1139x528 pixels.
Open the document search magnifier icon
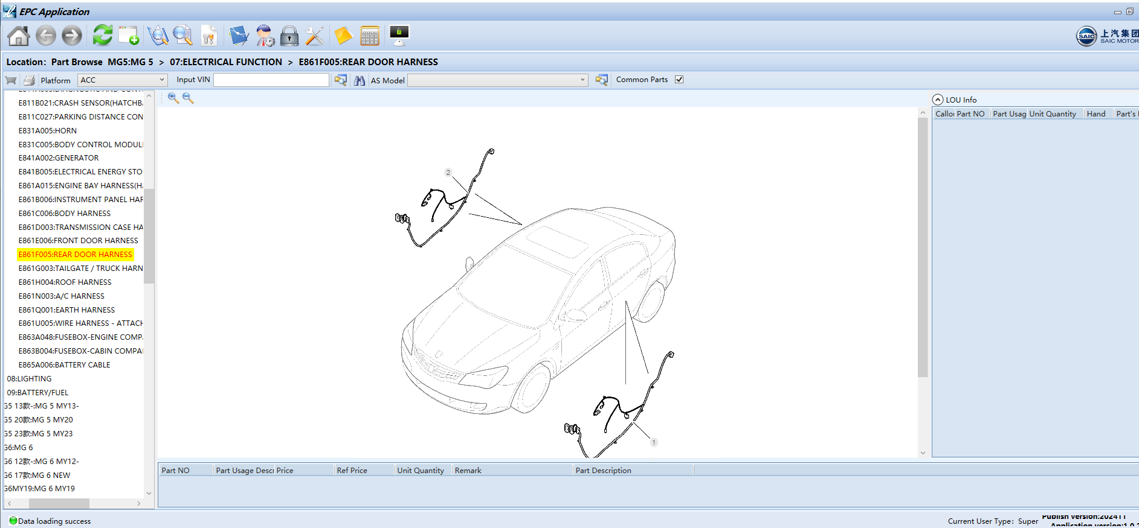[182, 36]
